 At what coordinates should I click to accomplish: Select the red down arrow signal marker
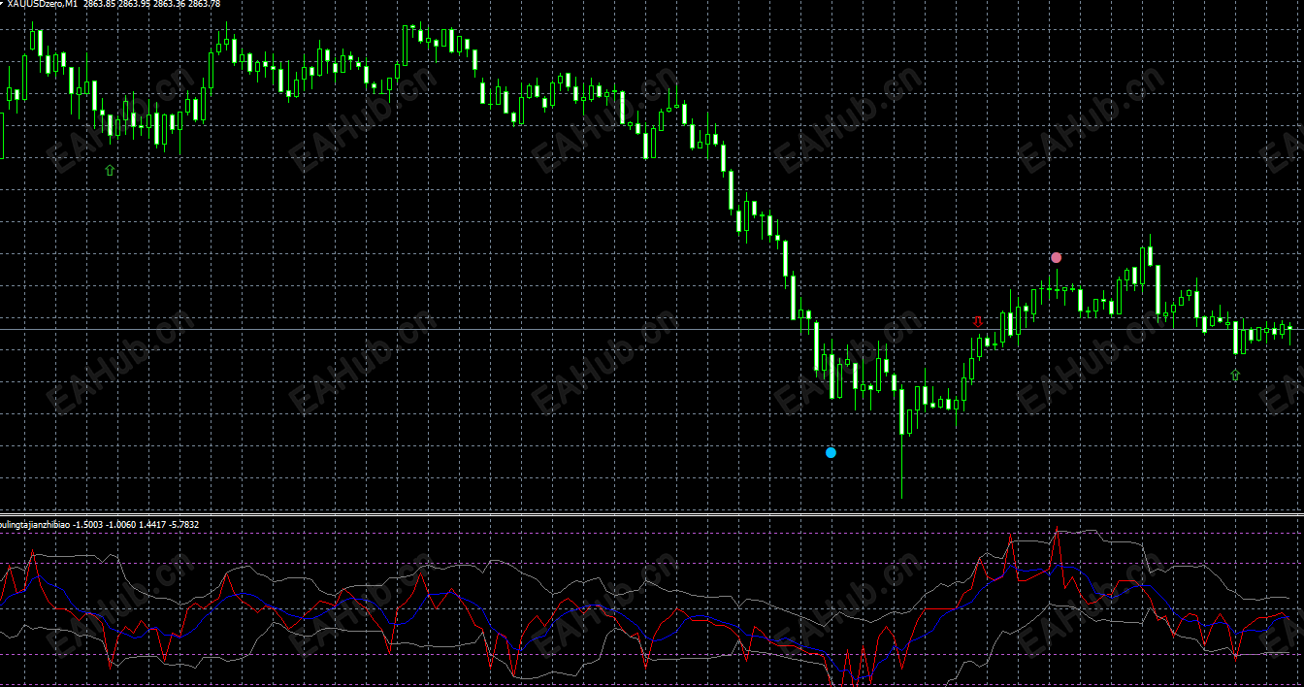[x=978, y=320]
